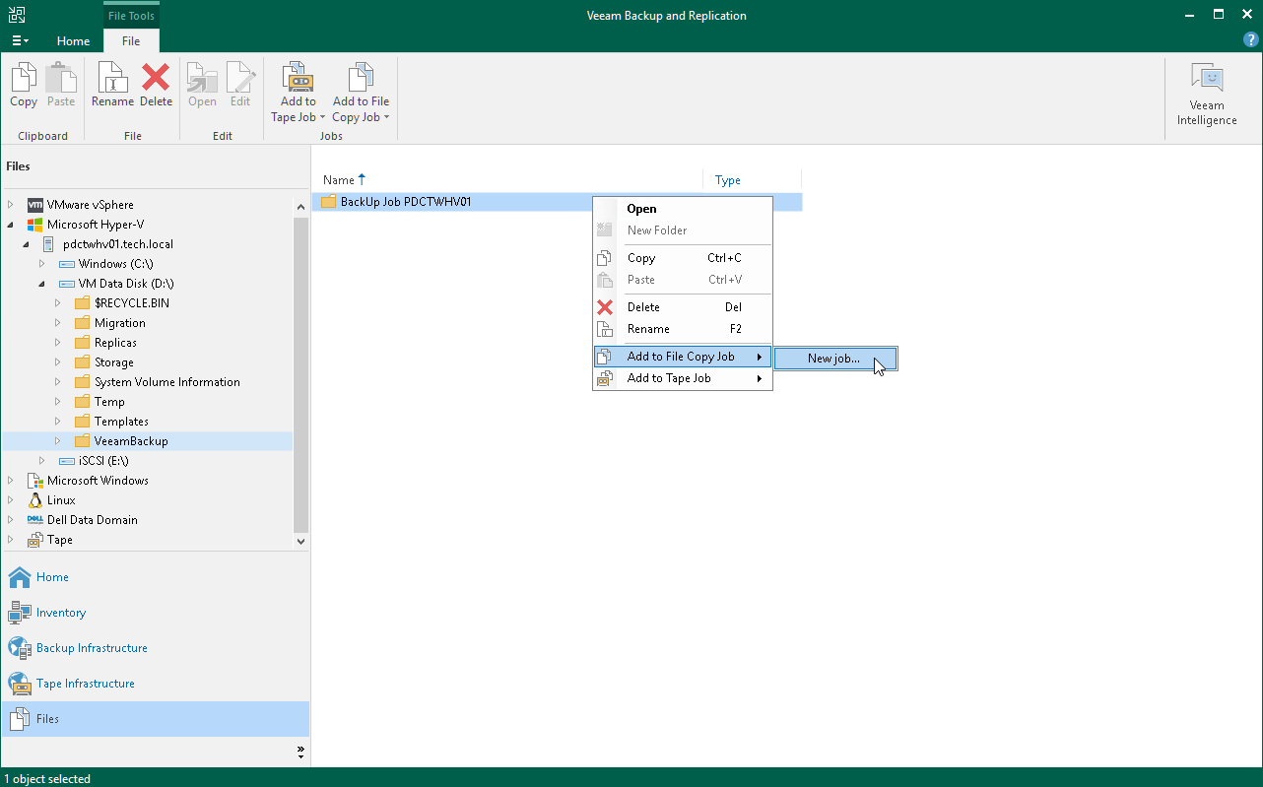Collapse the VM Data Disk (D:\) drive
Viewport: 1263px width, 787px height.
tap(42, 284)
